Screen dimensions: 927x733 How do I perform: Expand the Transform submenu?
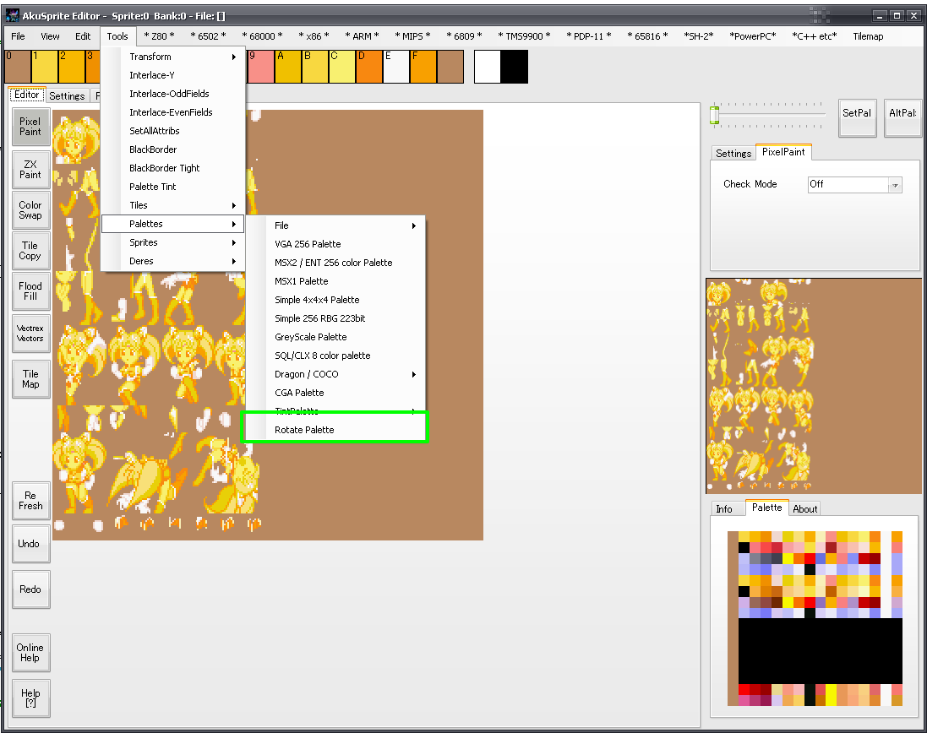point(173,57)
